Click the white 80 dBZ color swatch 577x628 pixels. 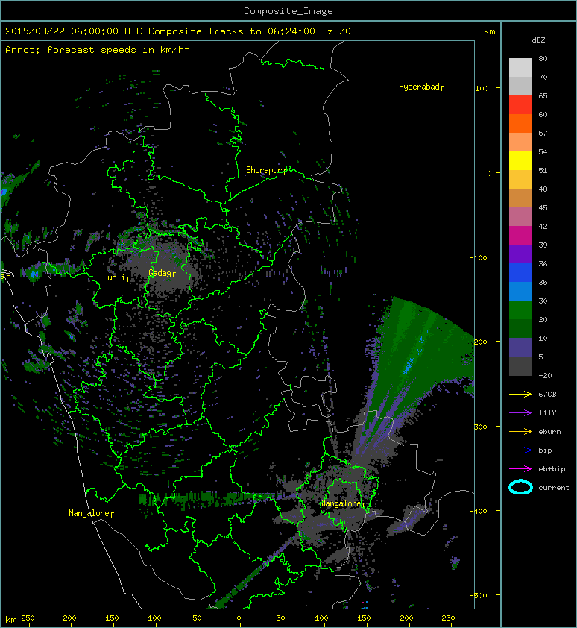(520, 67)
